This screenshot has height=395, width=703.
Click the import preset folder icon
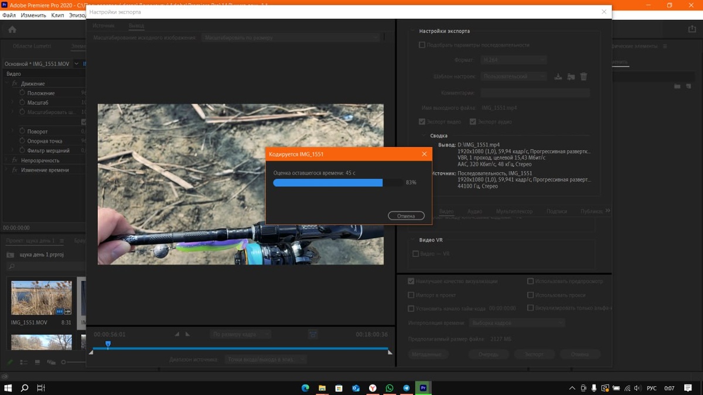click(571, 77)
